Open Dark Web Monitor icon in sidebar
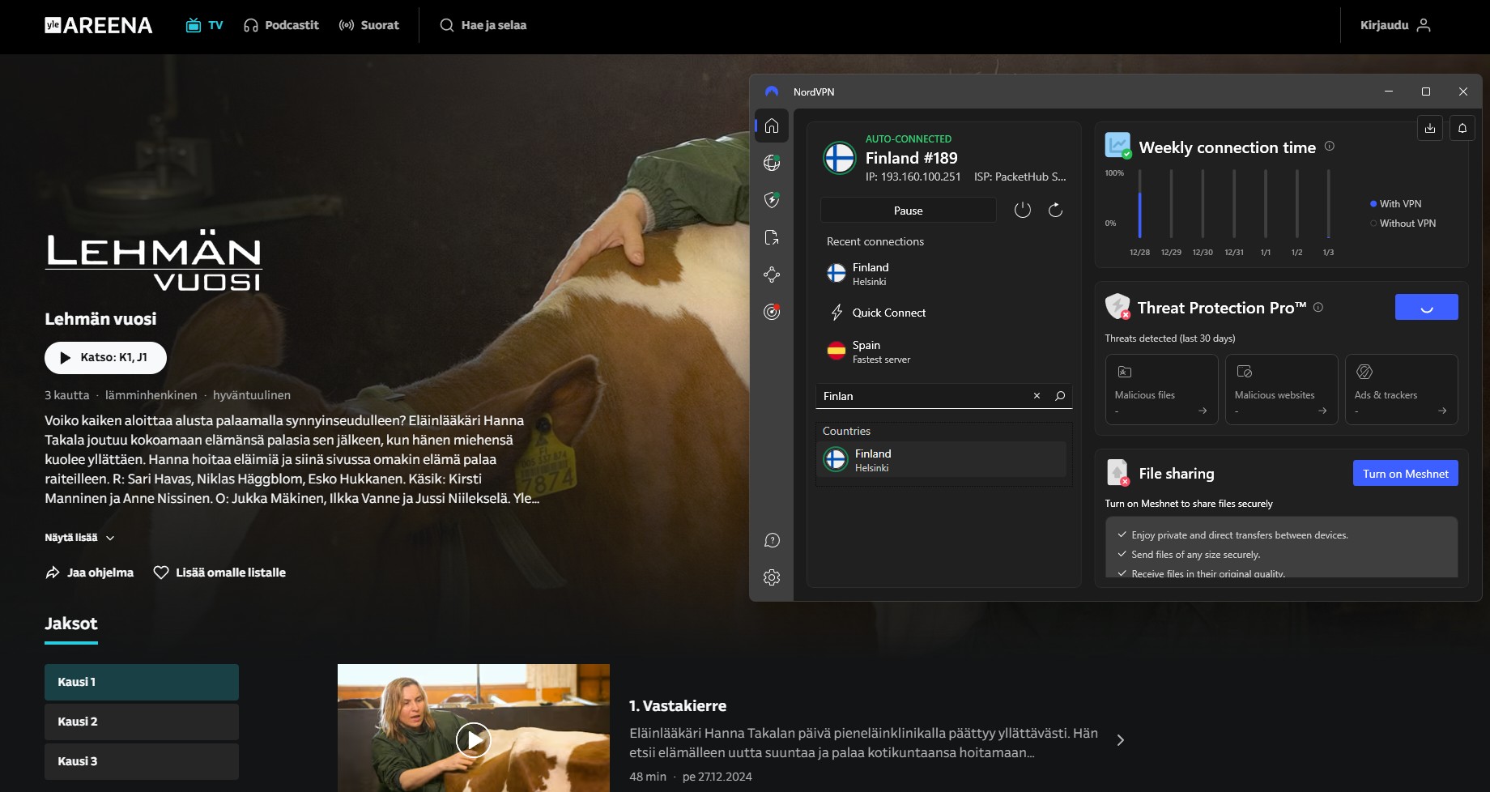Image resolution: width=1490 pixels, height=792 pixels. (772, 310)
